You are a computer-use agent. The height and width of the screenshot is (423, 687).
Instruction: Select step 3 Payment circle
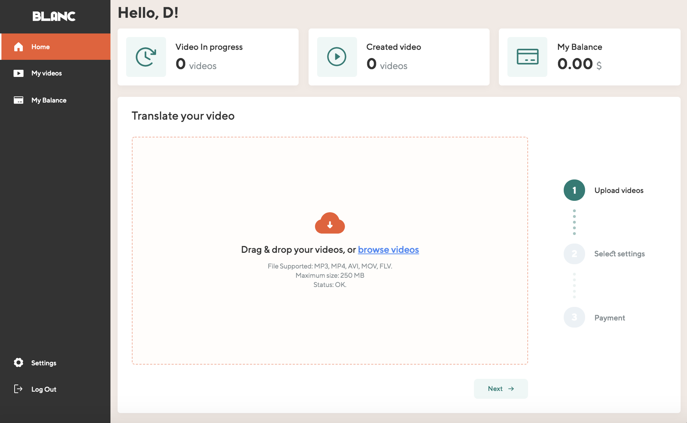pos(574,317)
